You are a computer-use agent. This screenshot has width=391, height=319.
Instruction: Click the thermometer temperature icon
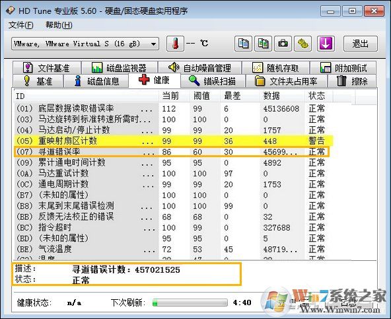pyautogui.click(x=175, y=44)
